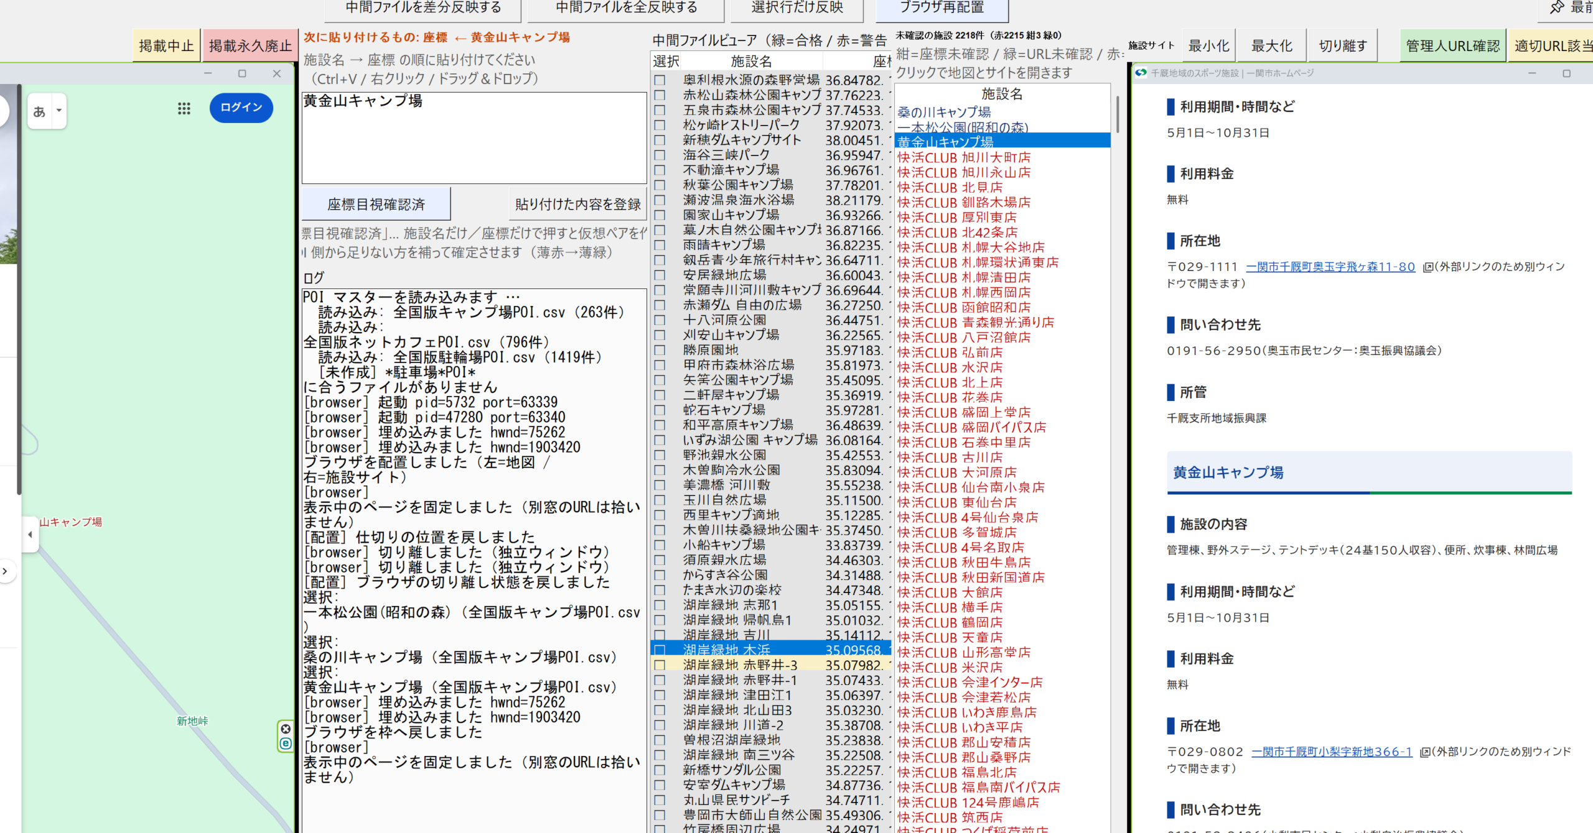Click 座標目視確認済 button
The width and height of the screenshot is (1593, 833).
click(376, 205)
